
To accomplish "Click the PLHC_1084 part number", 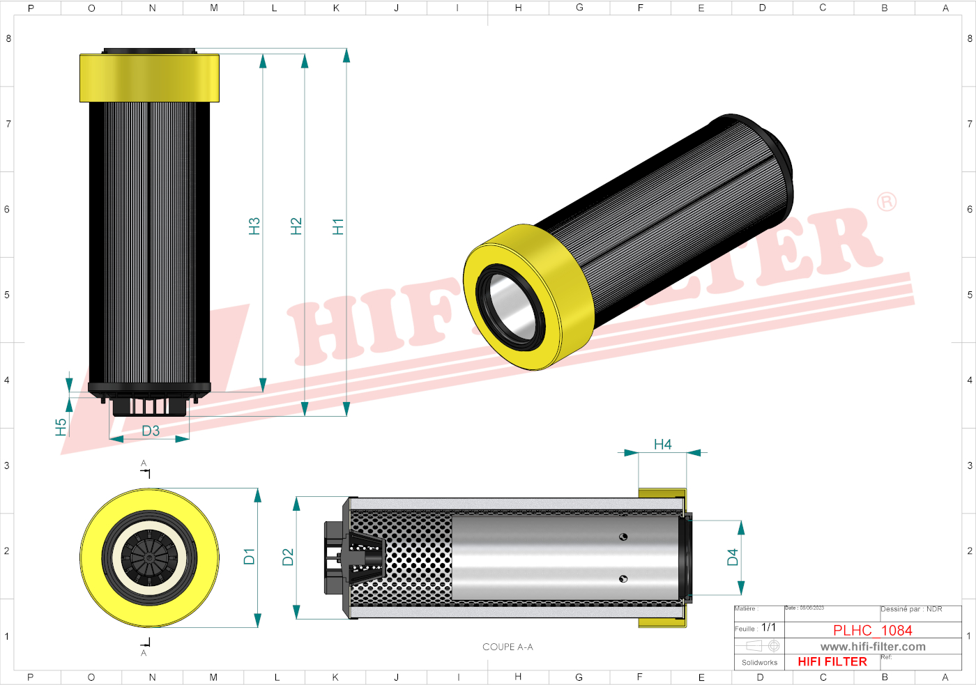I will click(x=872, y=630).
